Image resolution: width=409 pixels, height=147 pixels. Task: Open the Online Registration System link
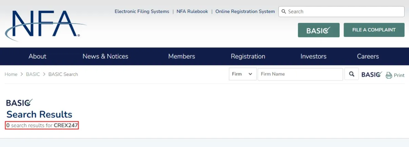click(x=245, y=11)
